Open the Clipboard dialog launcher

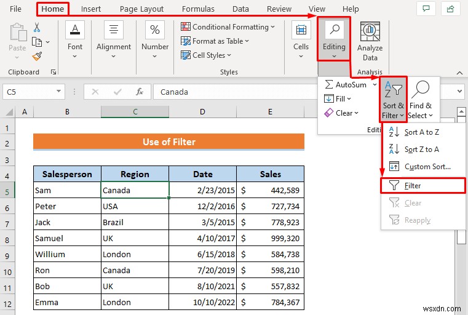point(54,72)
